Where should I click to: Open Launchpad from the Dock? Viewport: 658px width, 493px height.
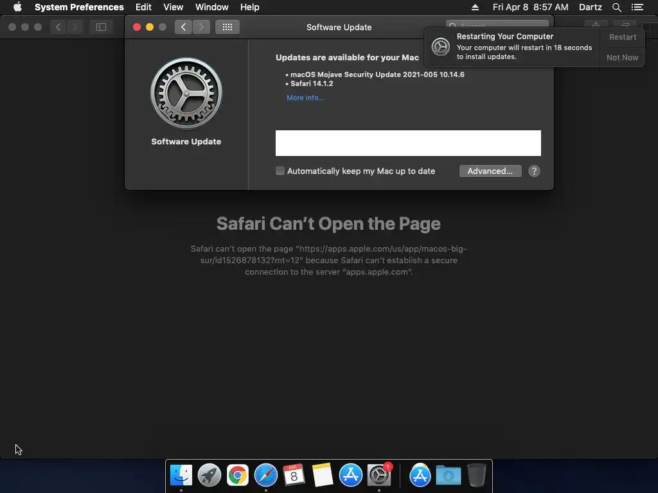click(x=209, y=475)
